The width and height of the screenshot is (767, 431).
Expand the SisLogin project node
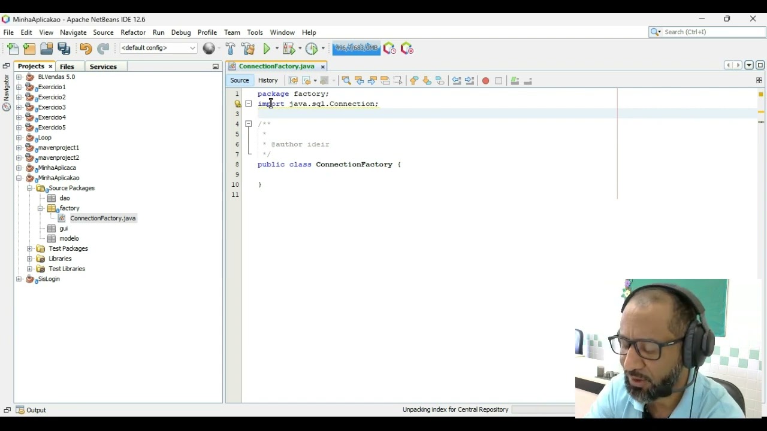tap(19, 279)
